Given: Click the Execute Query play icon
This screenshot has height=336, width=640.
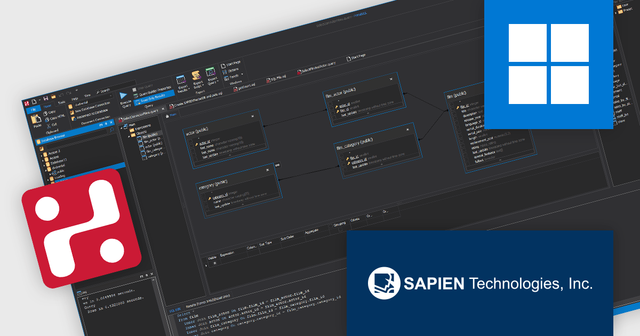Looking at the screenshot, I should [124, 95].
